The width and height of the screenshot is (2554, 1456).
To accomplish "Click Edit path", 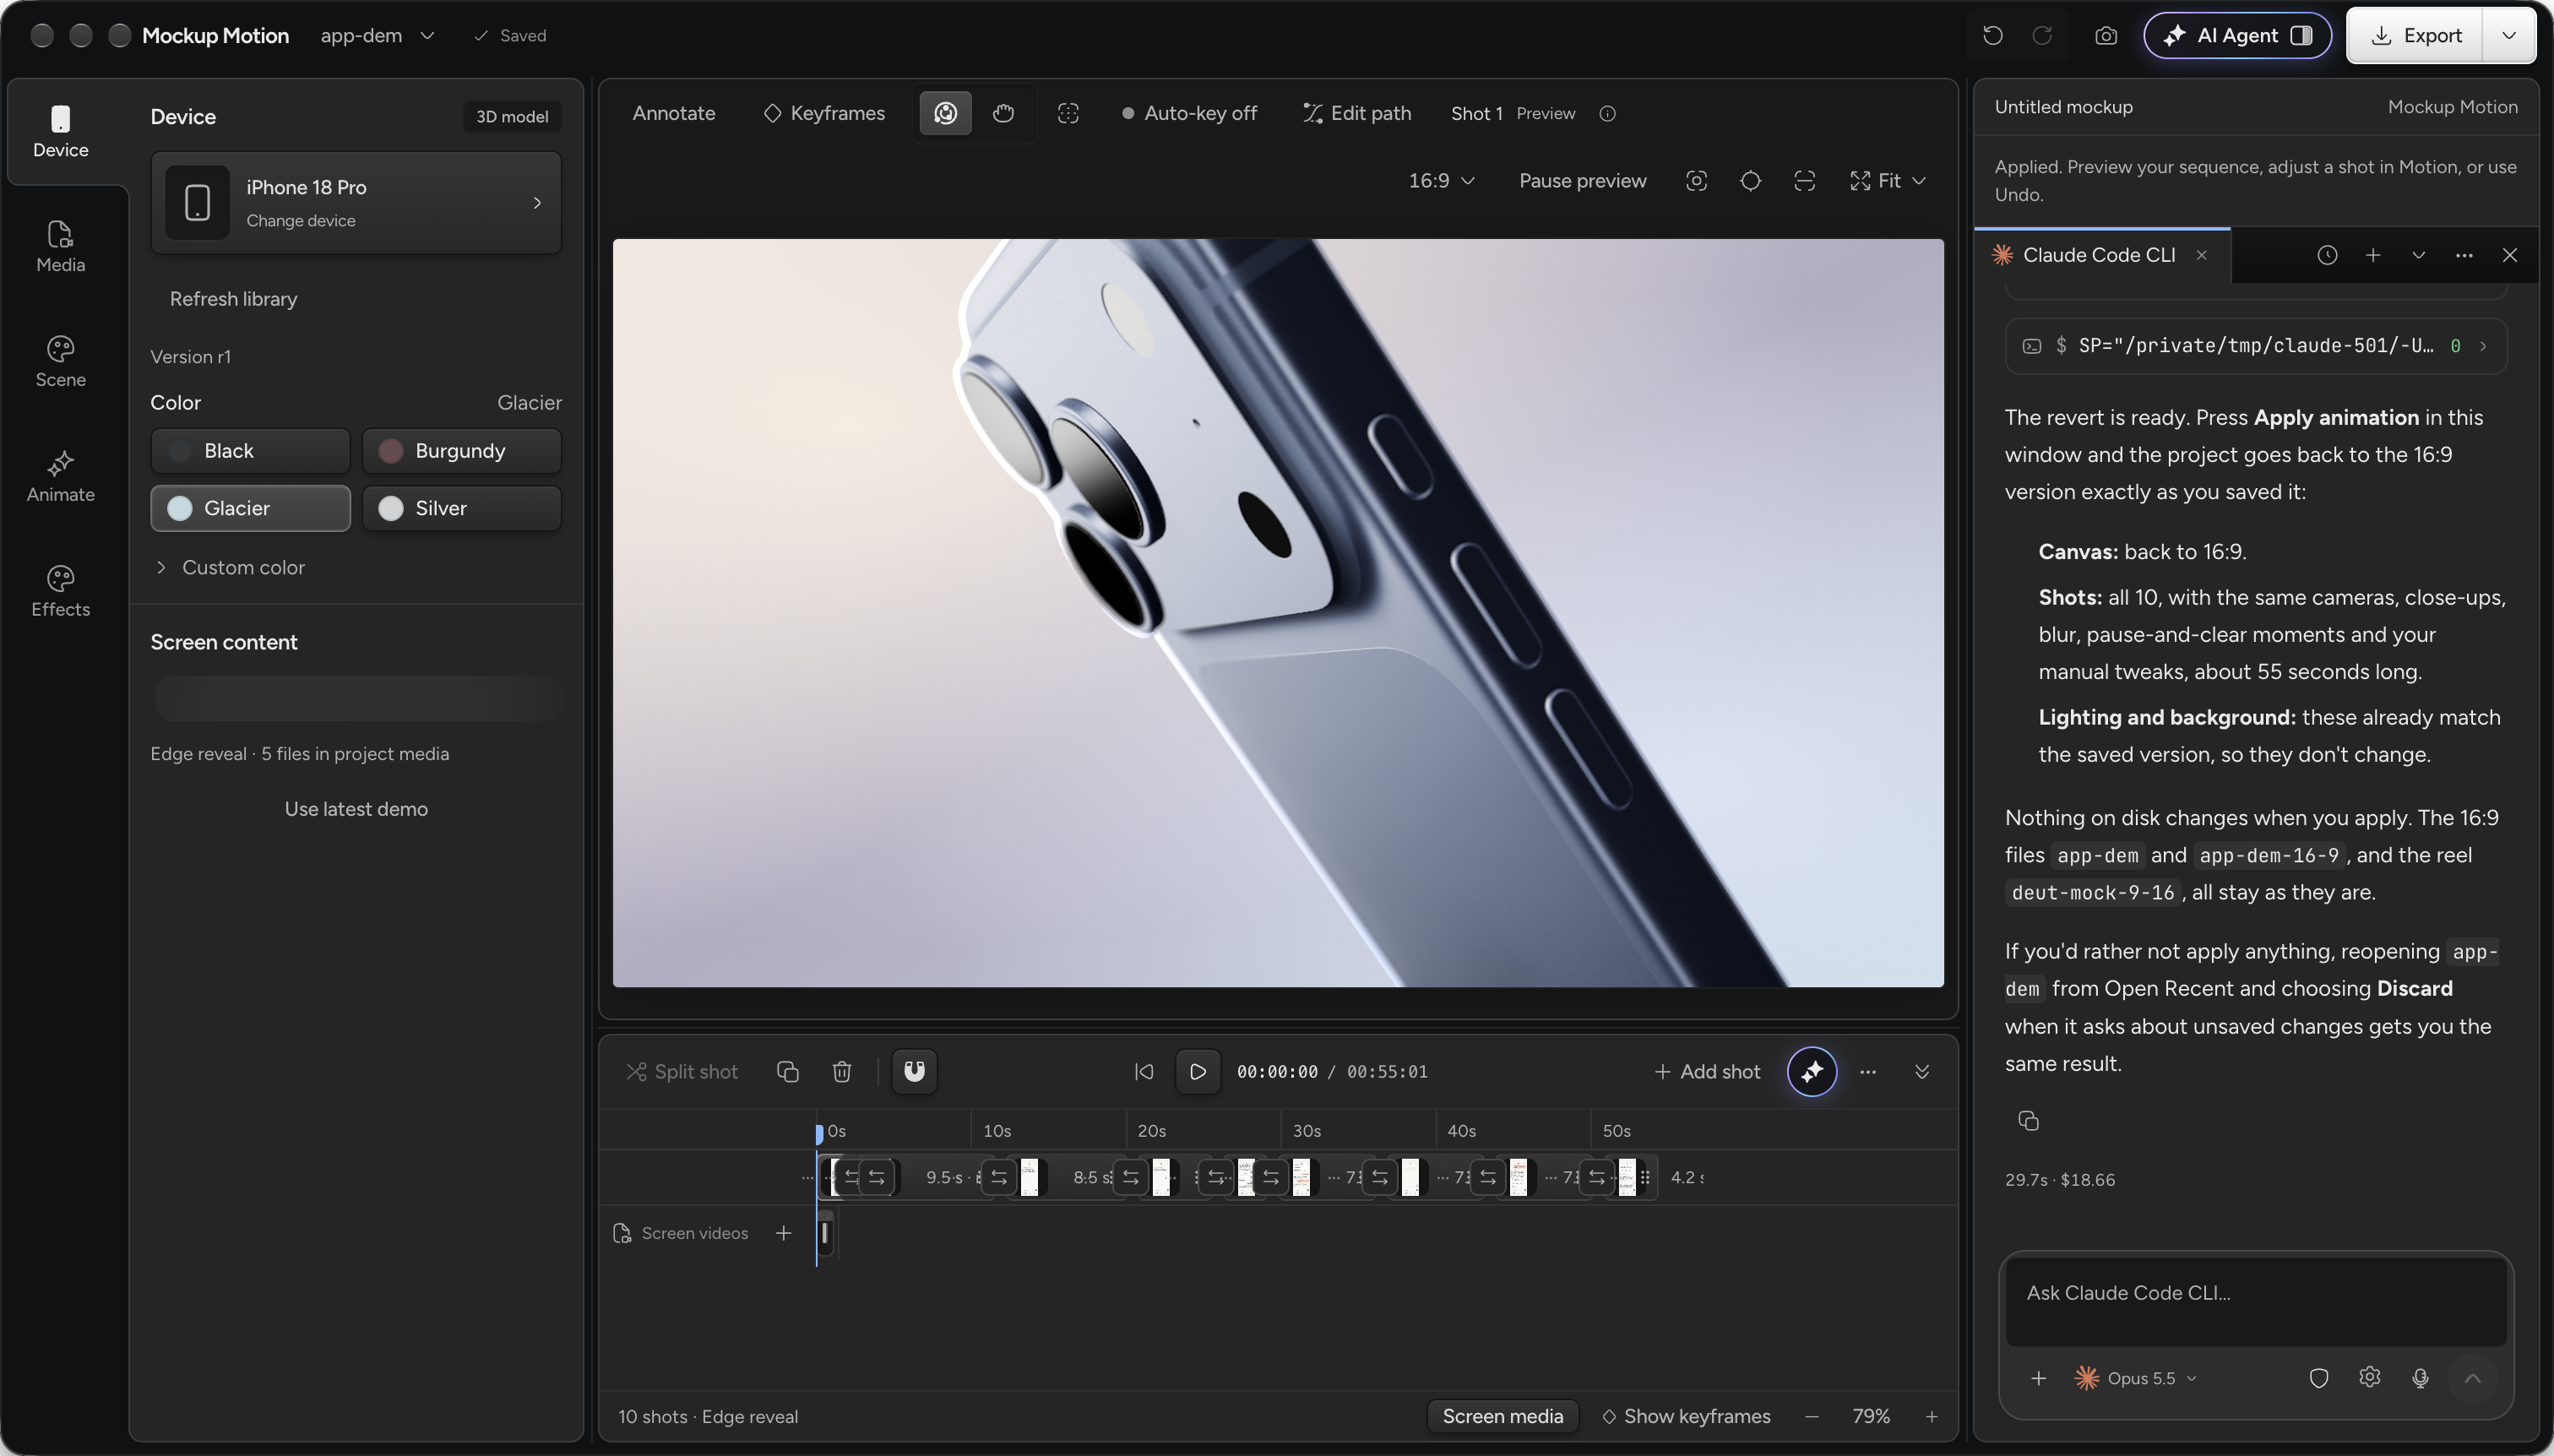I will 1357,113.
